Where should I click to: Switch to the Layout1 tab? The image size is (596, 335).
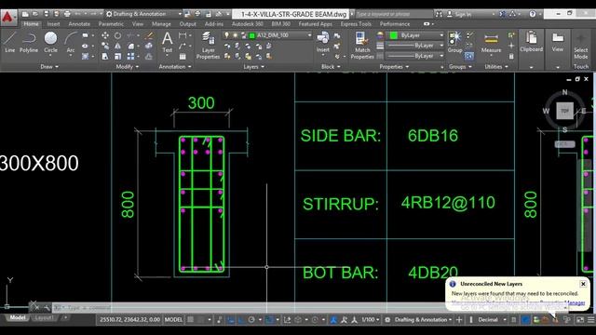tap(44, 317)
